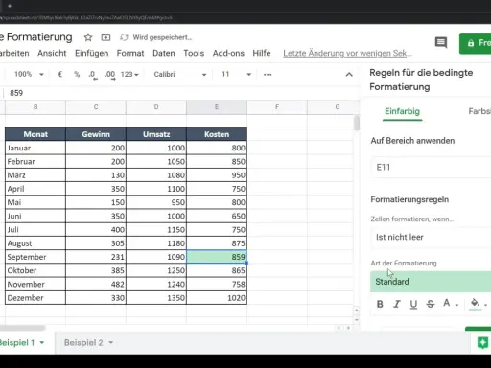Toggle underline in formatting rule
This screenshot has height=368, width=491.
[413, 305]
